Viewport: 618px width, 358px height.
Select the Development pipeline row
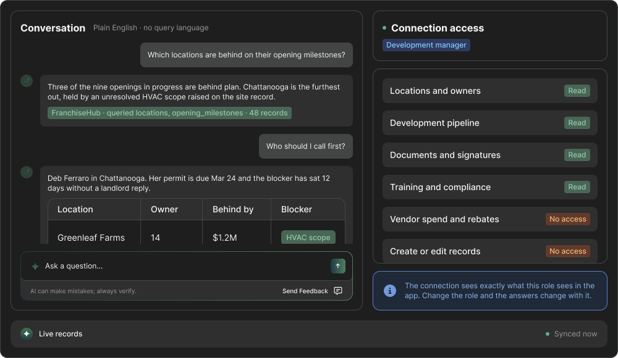click(x=490, y=123)
